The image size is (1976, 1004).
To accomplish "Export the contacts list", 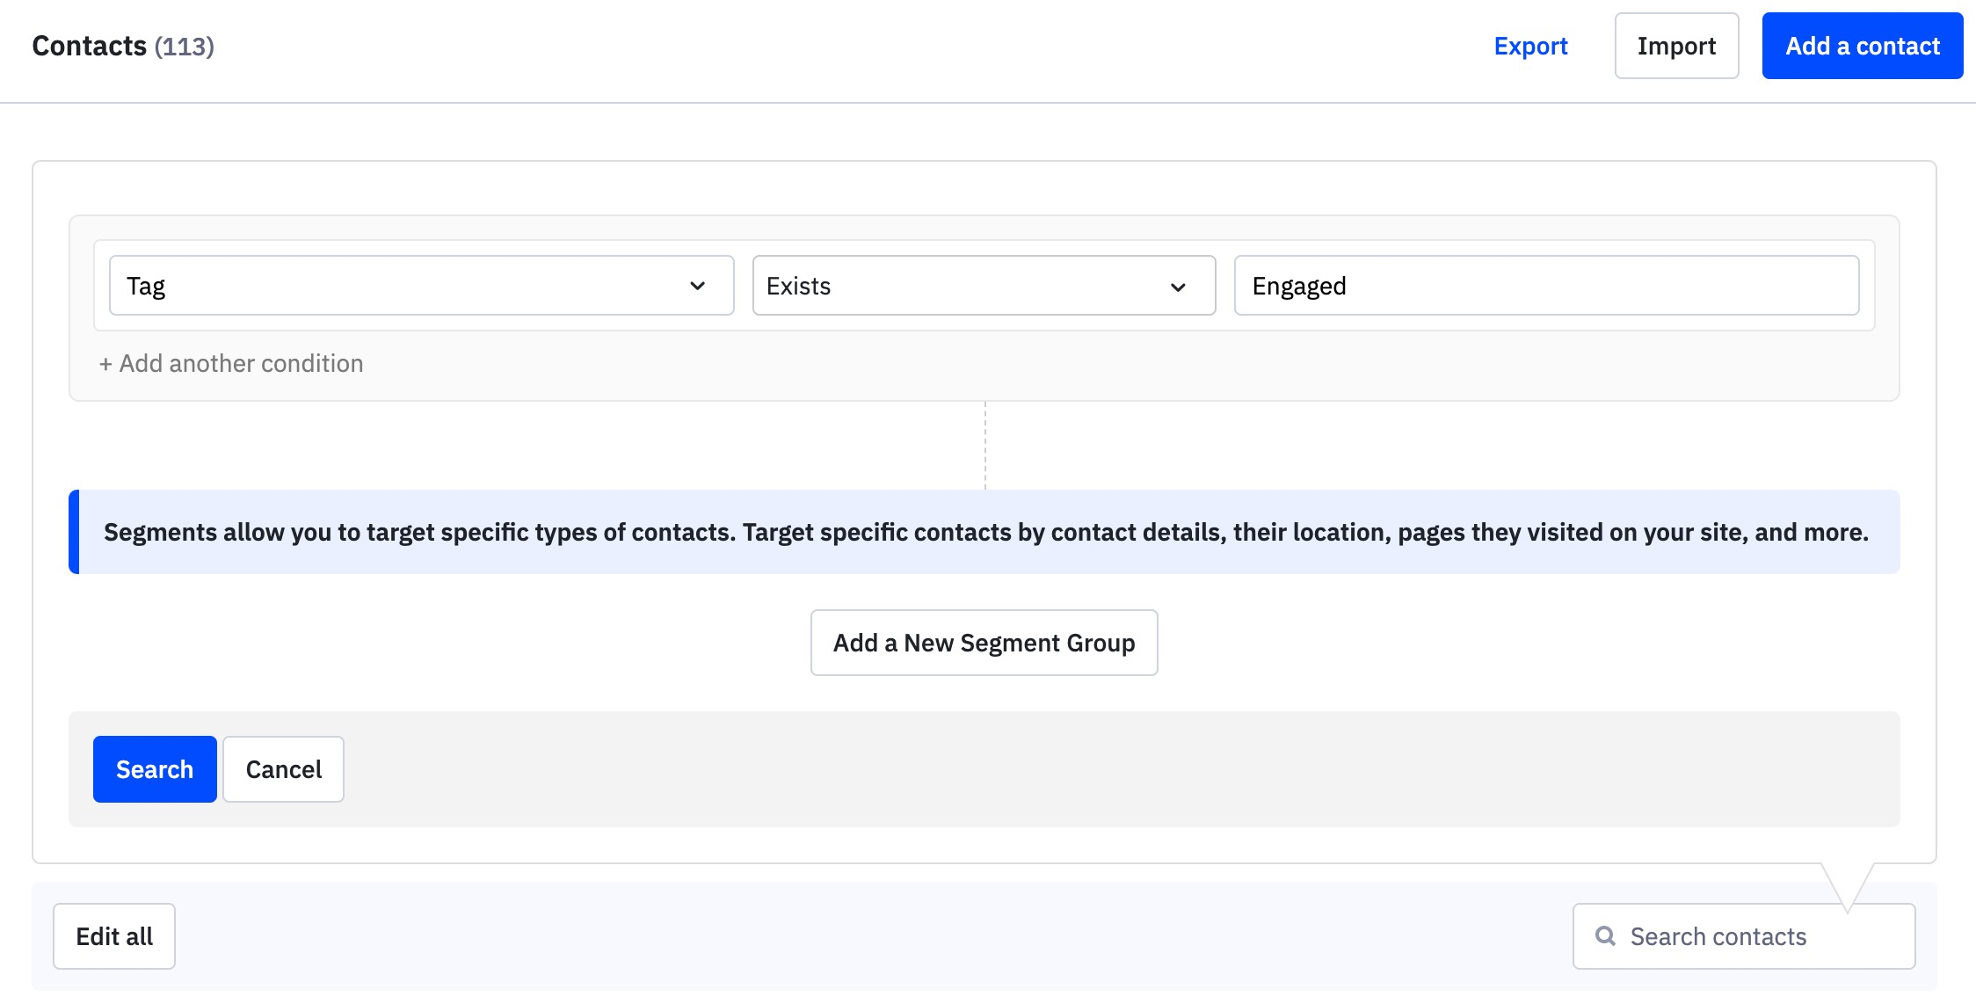I will pyautogui.click(x=1530, y=46).
